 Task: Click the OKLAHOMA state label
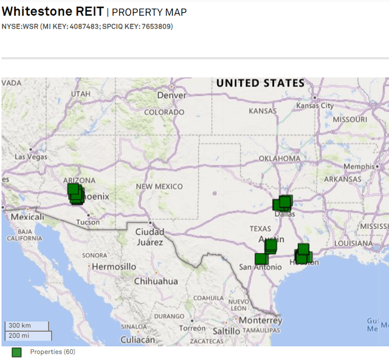[x=280, y=159]
